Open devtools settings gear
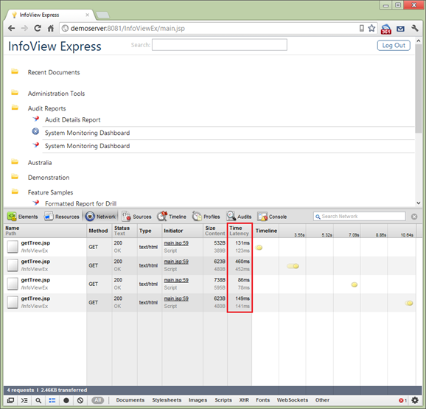The height and width of the screenshot is (409, 426). [415, 400]
